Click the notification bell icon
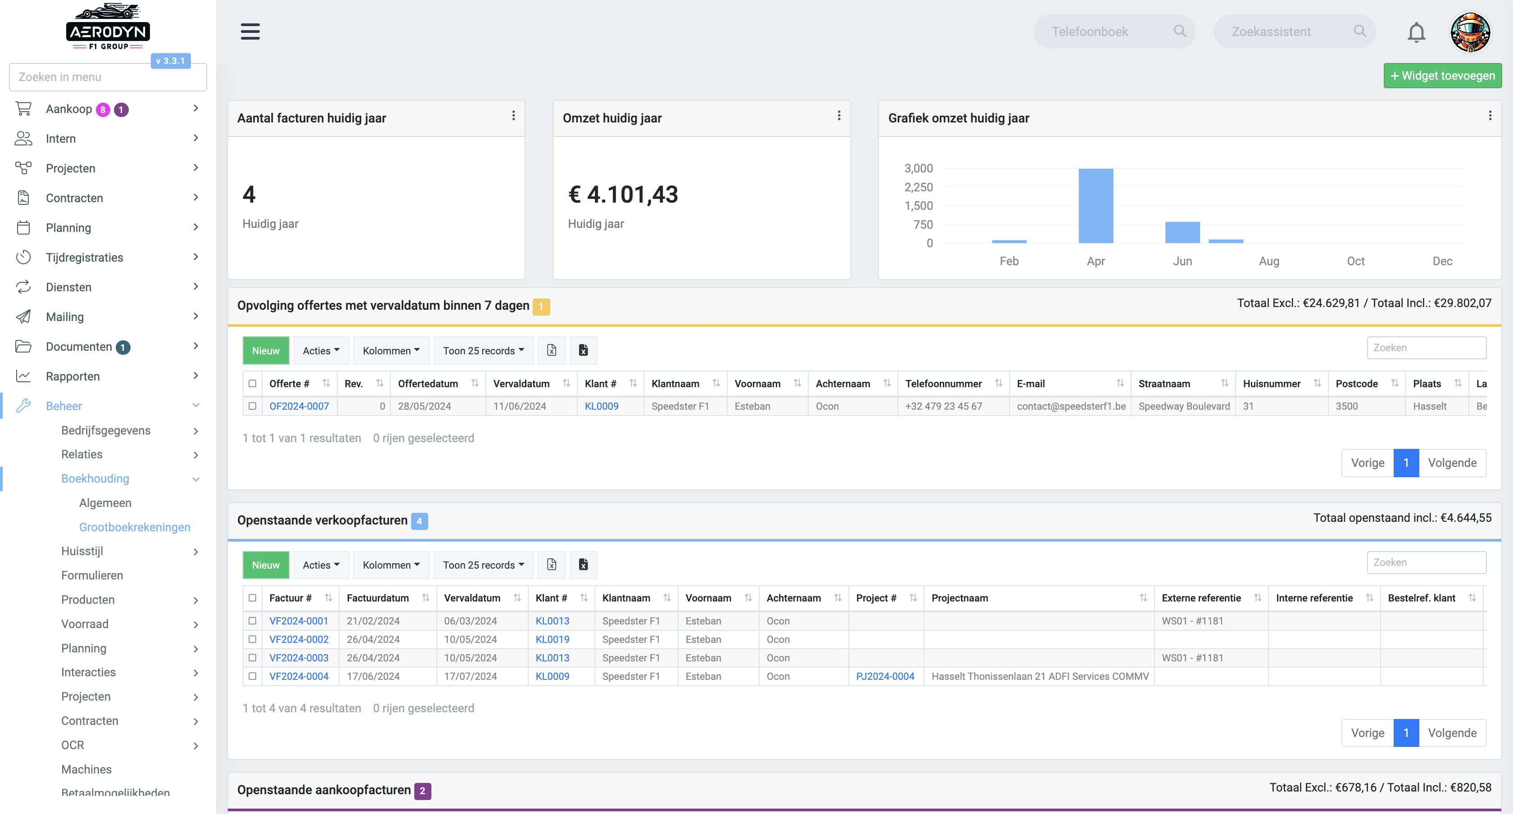Viewport: 1513px width, 814px height. coord(1416,32)
